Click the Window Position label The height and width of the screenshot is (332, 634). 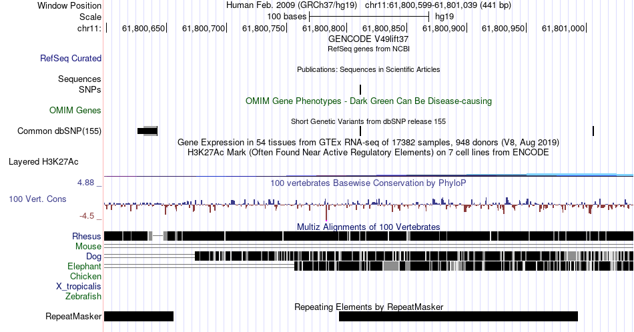(69, 5)
